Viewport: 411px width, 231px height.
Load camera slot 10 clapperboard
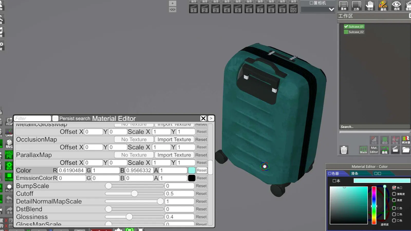pyautogui.click(x=293, y=9)
